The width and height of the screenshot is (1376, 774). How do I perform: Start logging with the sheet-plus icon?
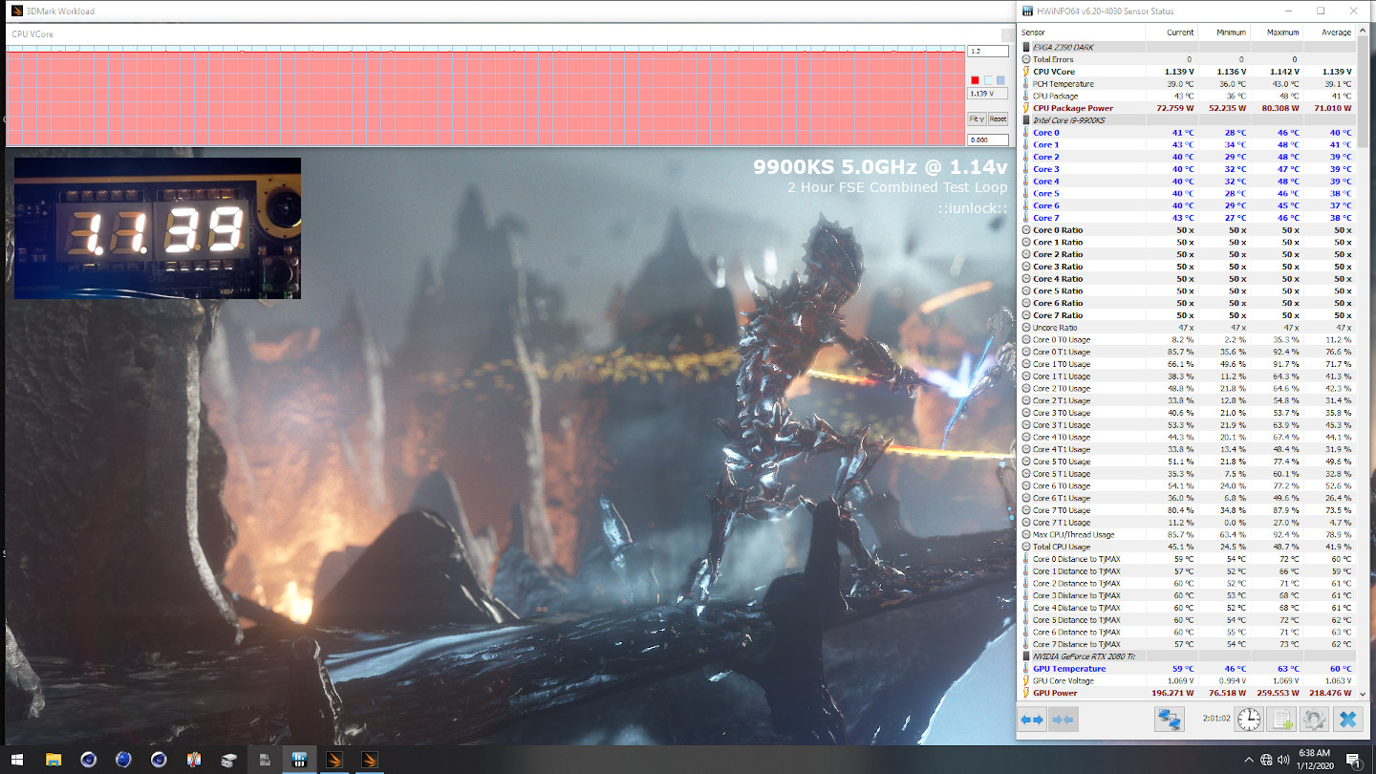(1282, 720)
